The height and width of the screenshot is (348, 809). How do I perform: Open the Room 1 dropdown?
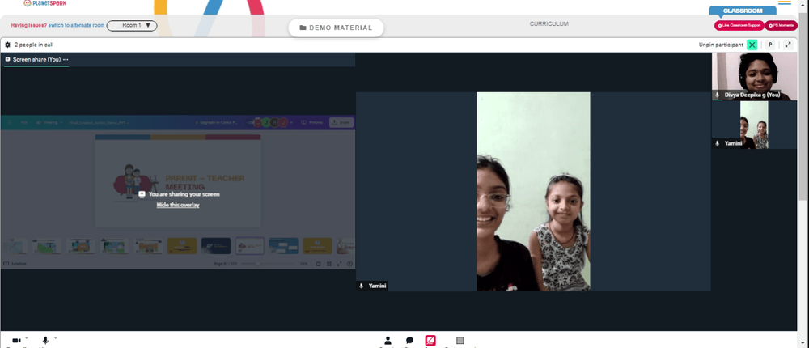click(132, 25)
